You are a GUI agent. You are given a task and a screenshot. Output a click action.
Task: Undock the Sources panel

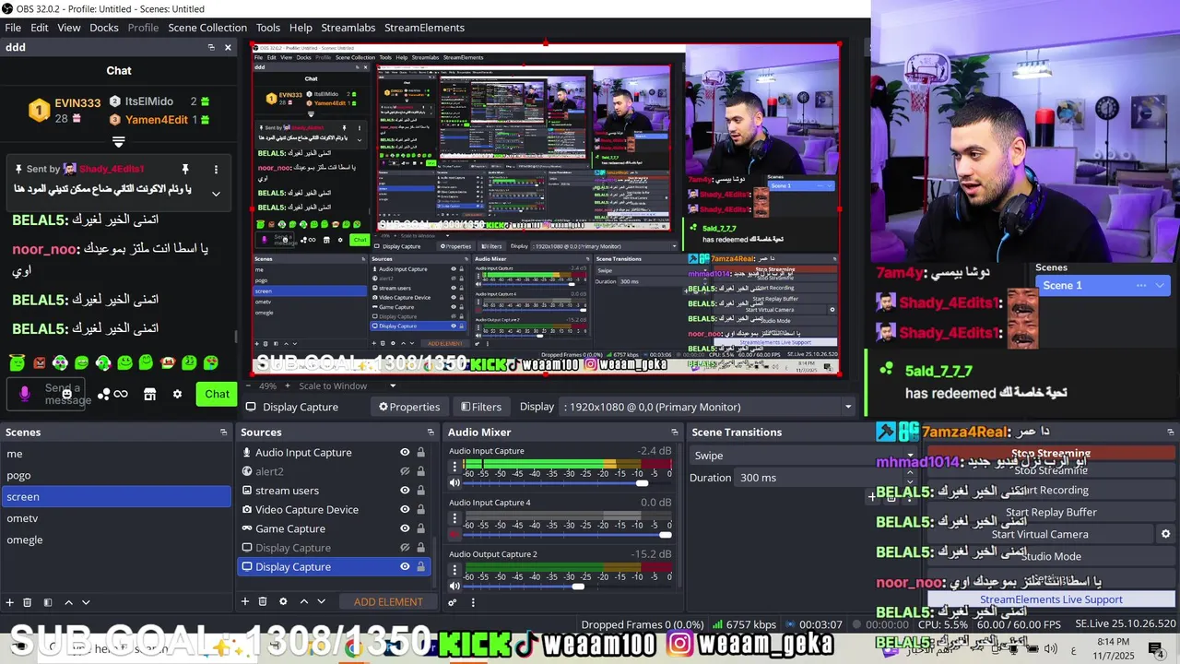[x=431, y=432]
